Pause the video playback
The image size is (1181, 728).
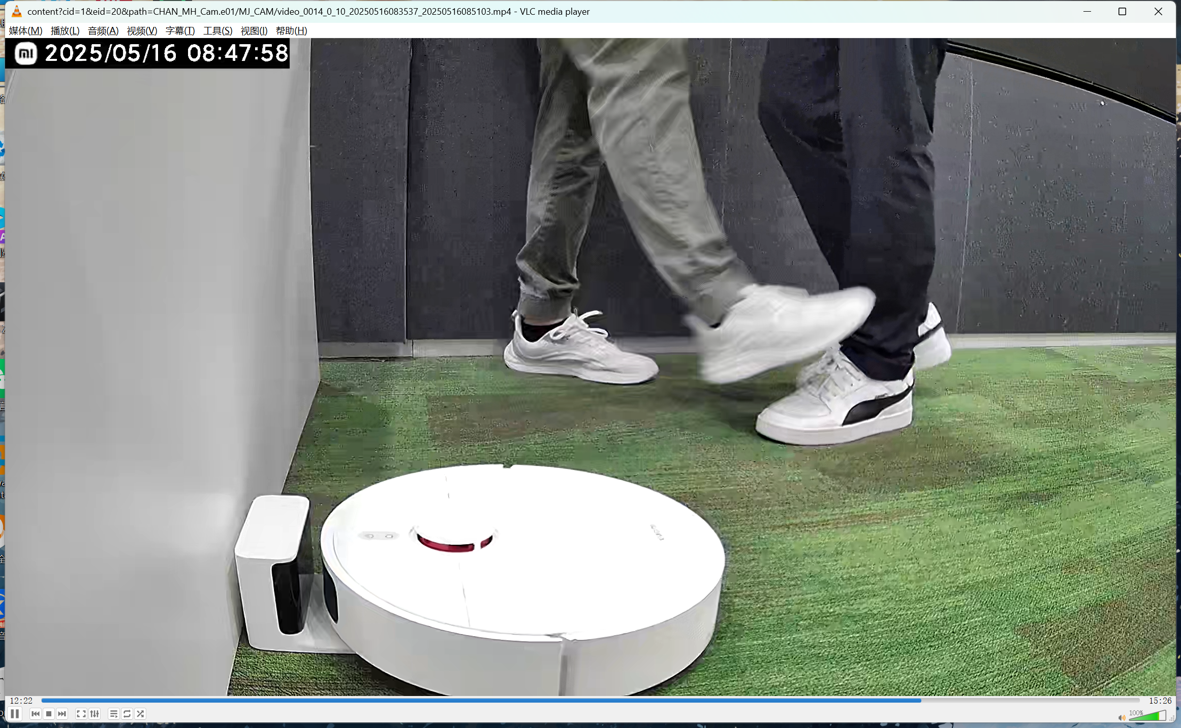15,714
